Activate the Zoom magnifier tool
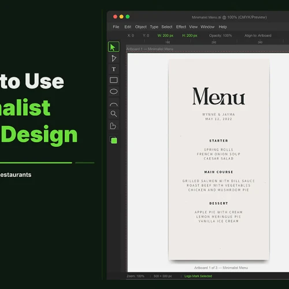The height and width of the screenshot is (289, 289). pyautogui.click(x=114, y=114)
